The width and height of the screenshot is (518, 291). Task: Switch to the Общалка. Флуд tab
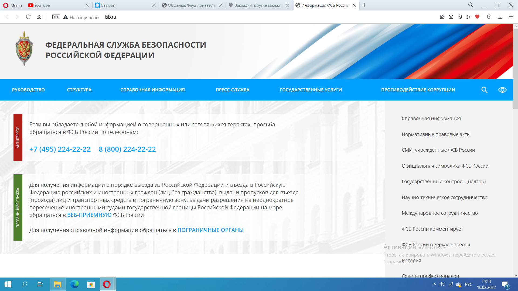tap(192, 5)
